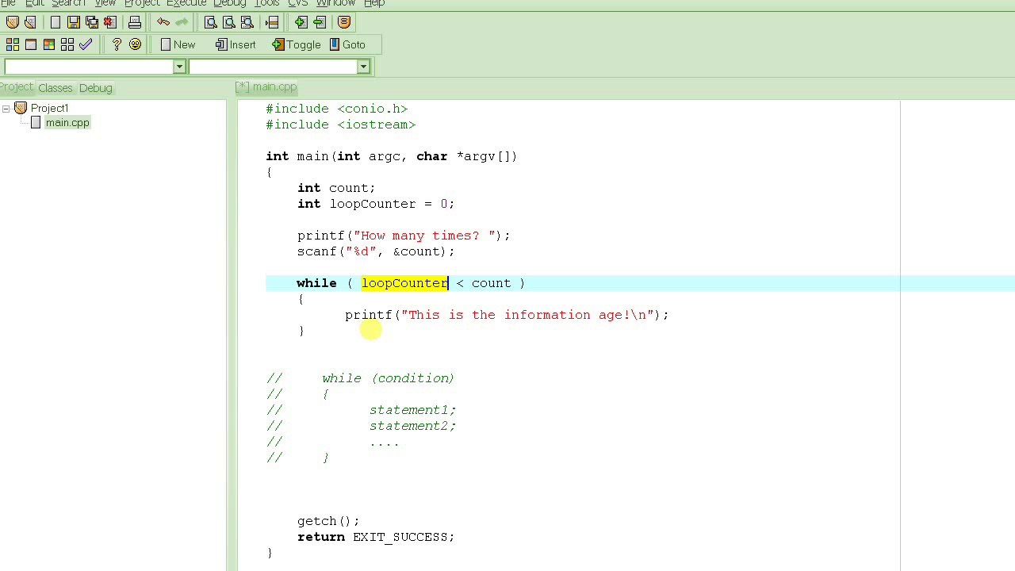
Task: Collapse the Project1 tree node
Action: coord(6,108)
